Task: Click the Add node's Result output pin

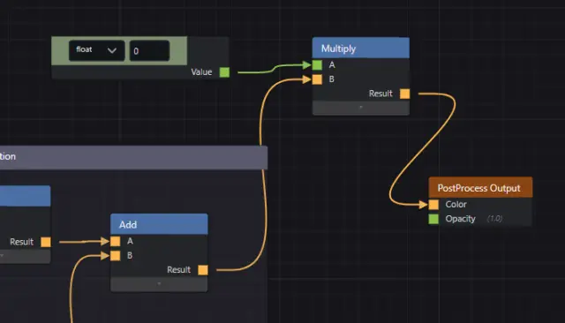Action: pos(203,270)
